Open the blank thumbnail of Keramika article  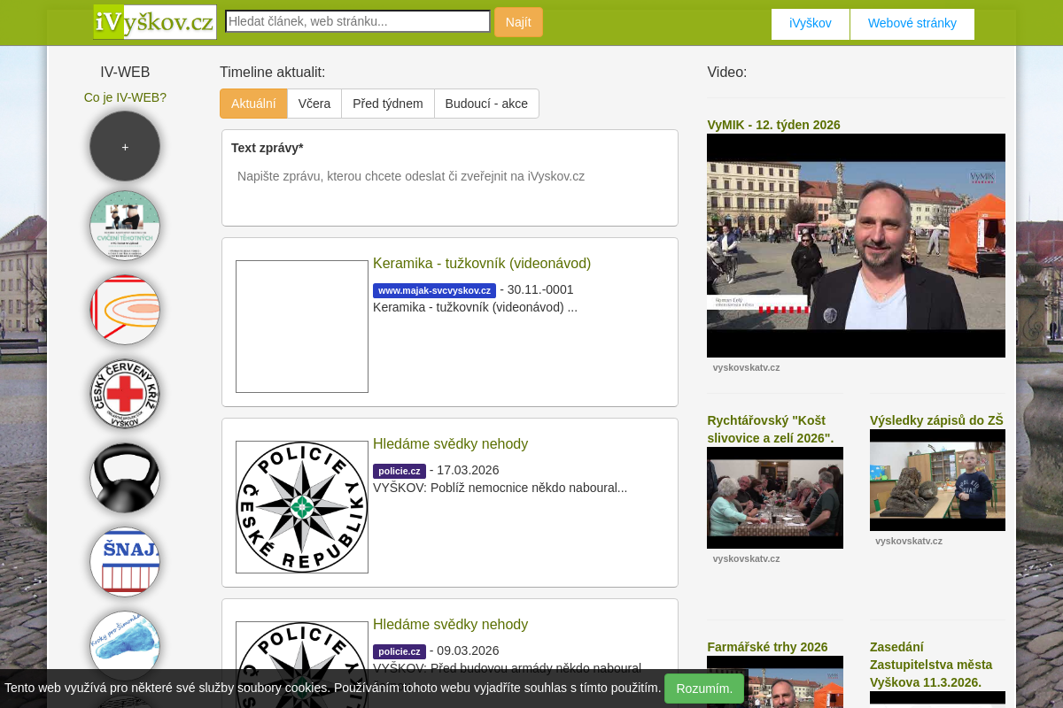tap(302, 327)
